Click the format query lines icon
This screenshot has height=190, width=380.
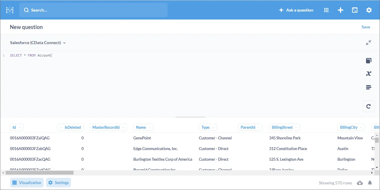click(368, 87)
